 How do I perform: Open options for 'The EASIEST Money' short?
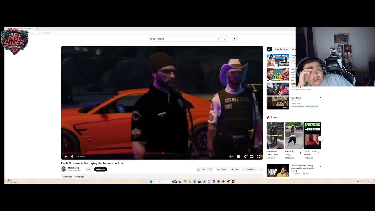[319, 153]
